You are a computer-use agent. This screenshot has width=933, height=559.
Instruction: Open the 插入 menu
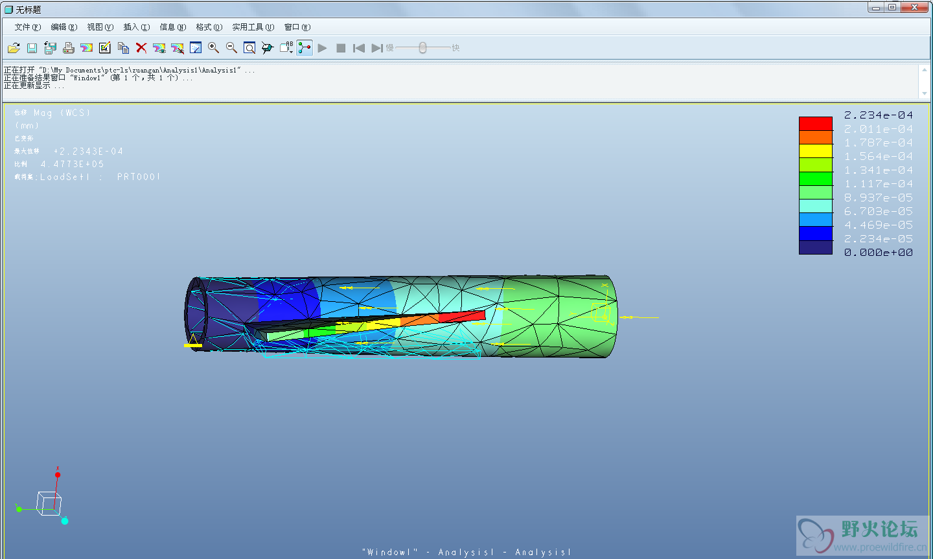(x=137, y=27)
